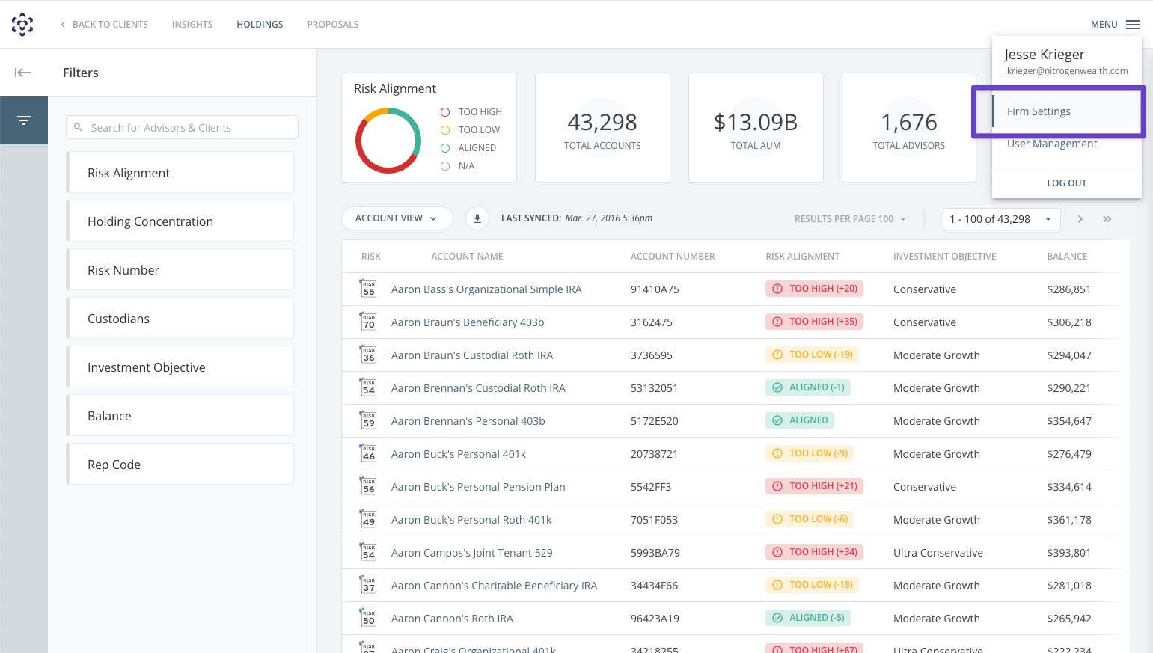Collapse the Filters panel using the arrow icon
1153x653 pixels.
click(22, 72)
